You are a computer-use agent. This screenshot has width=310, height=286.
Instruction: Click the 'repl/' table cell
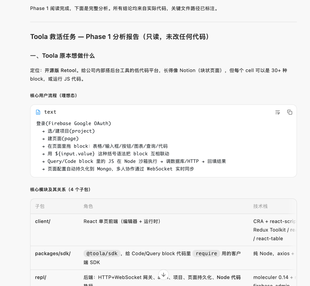coord(40,277)
